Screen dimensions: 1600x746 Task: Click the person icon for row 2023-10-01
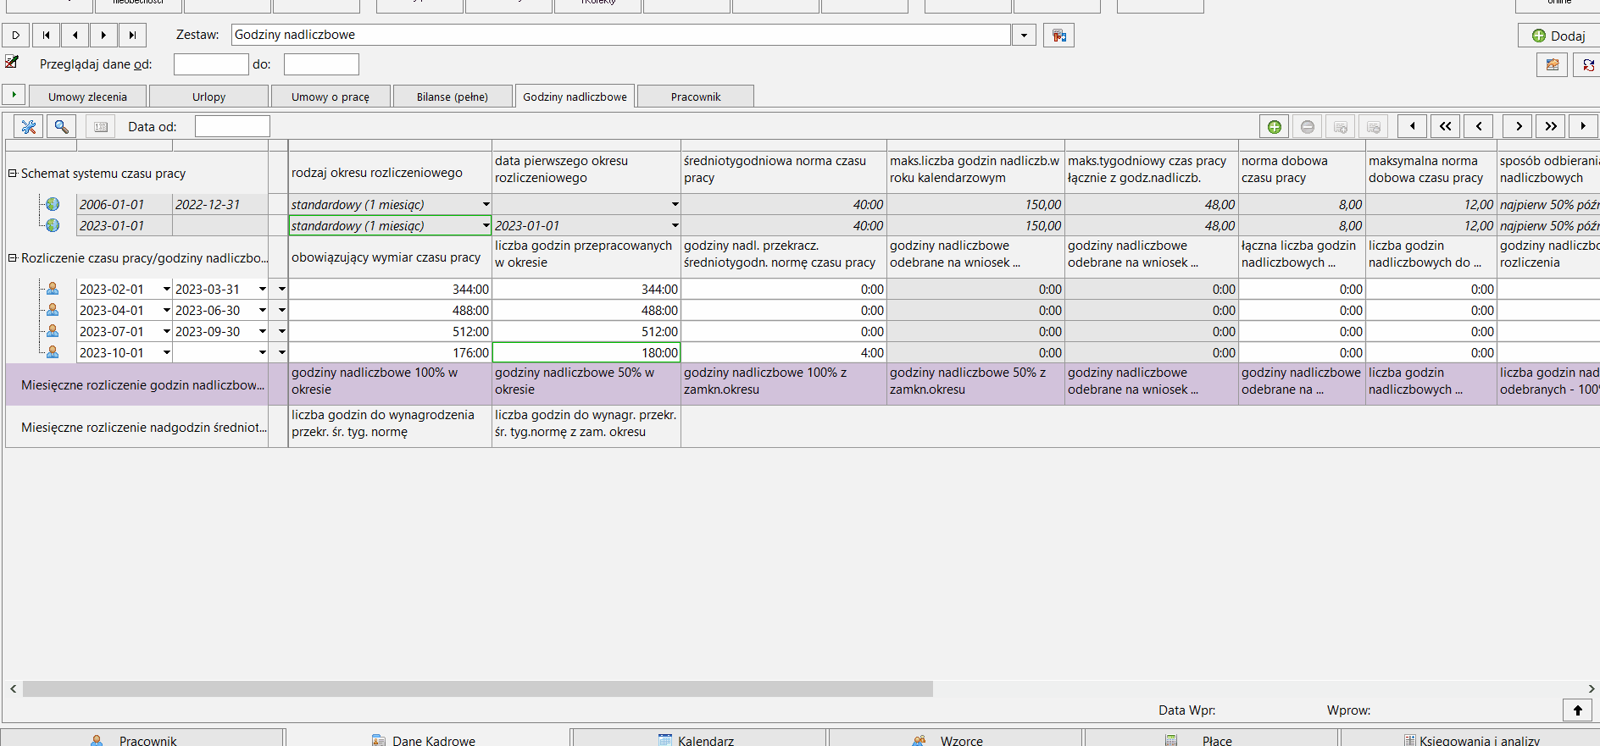pyautogui.click(x=53, y=352)
